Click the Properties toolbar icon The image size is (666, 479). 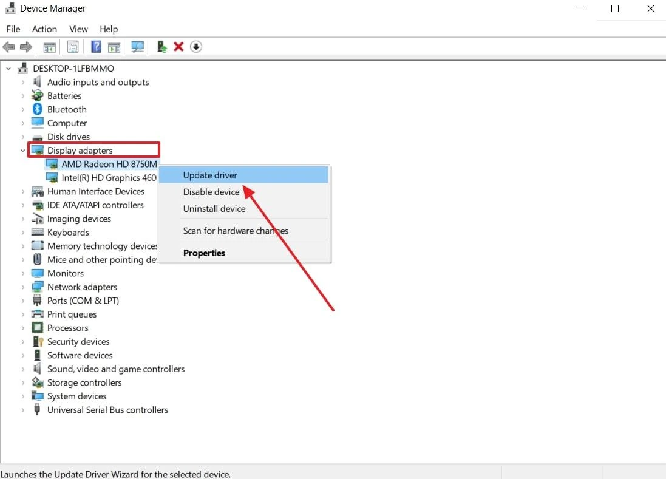(x=73, y=47)
